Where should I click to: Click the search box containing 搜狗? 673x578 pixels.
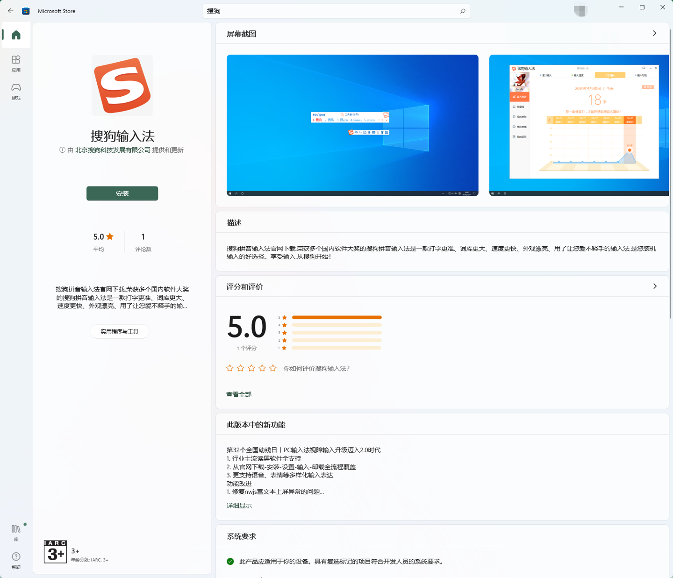click(x=336, y=11)
